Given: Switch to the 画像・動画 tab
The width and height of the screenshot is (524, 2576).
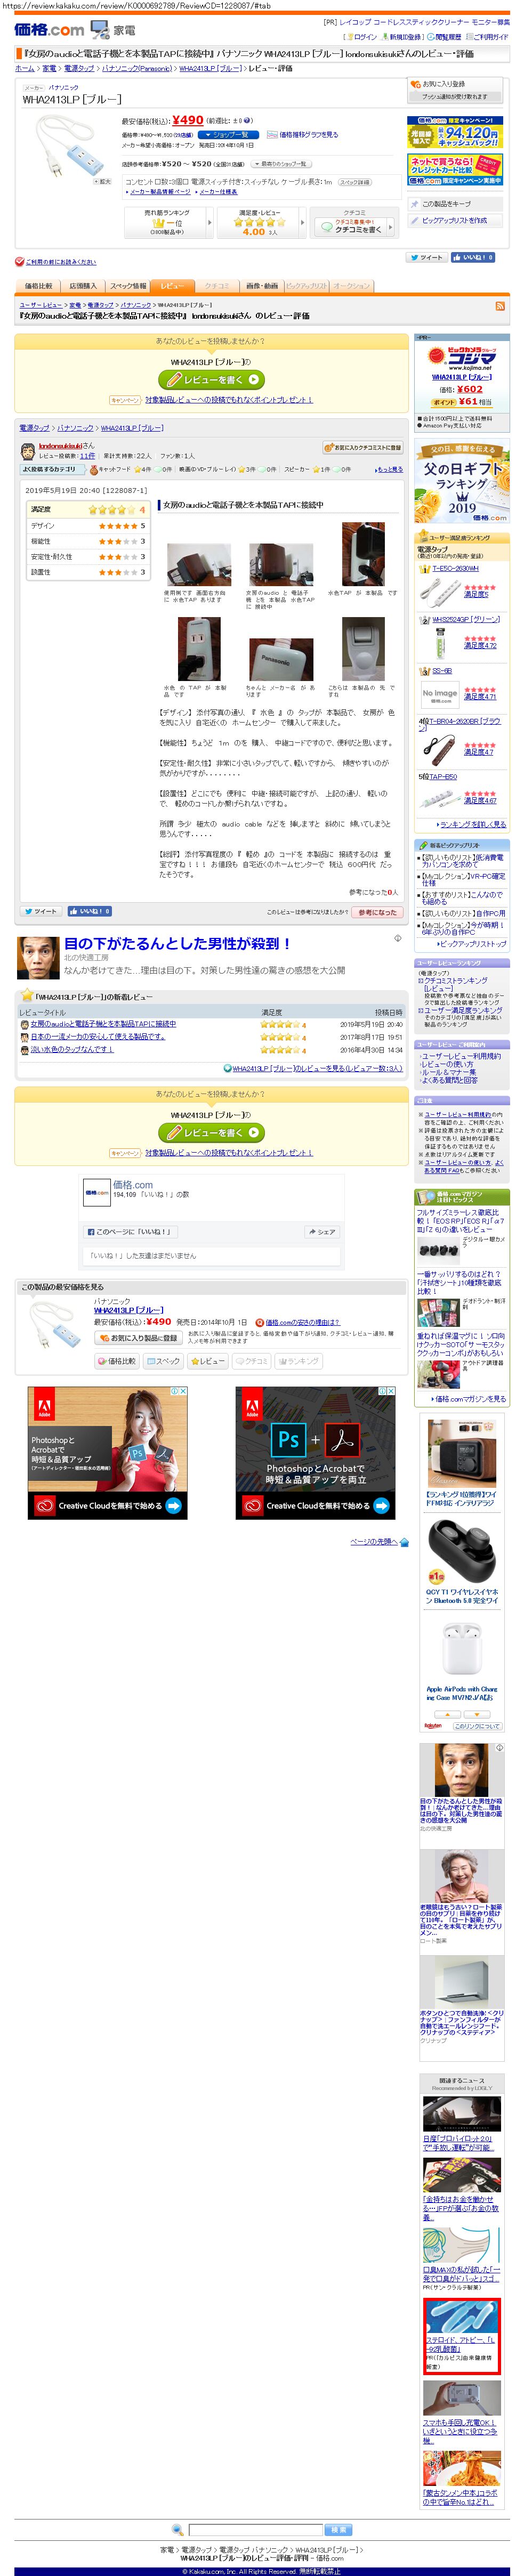Looking at the screenshot, I should click(x=261, y=286).
